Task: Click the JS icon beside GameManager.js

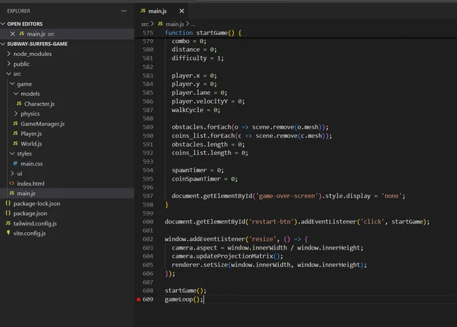Action: 15,123
